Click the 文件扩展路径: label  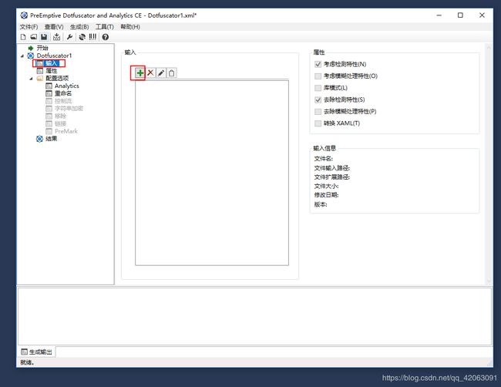click(331, 177)
